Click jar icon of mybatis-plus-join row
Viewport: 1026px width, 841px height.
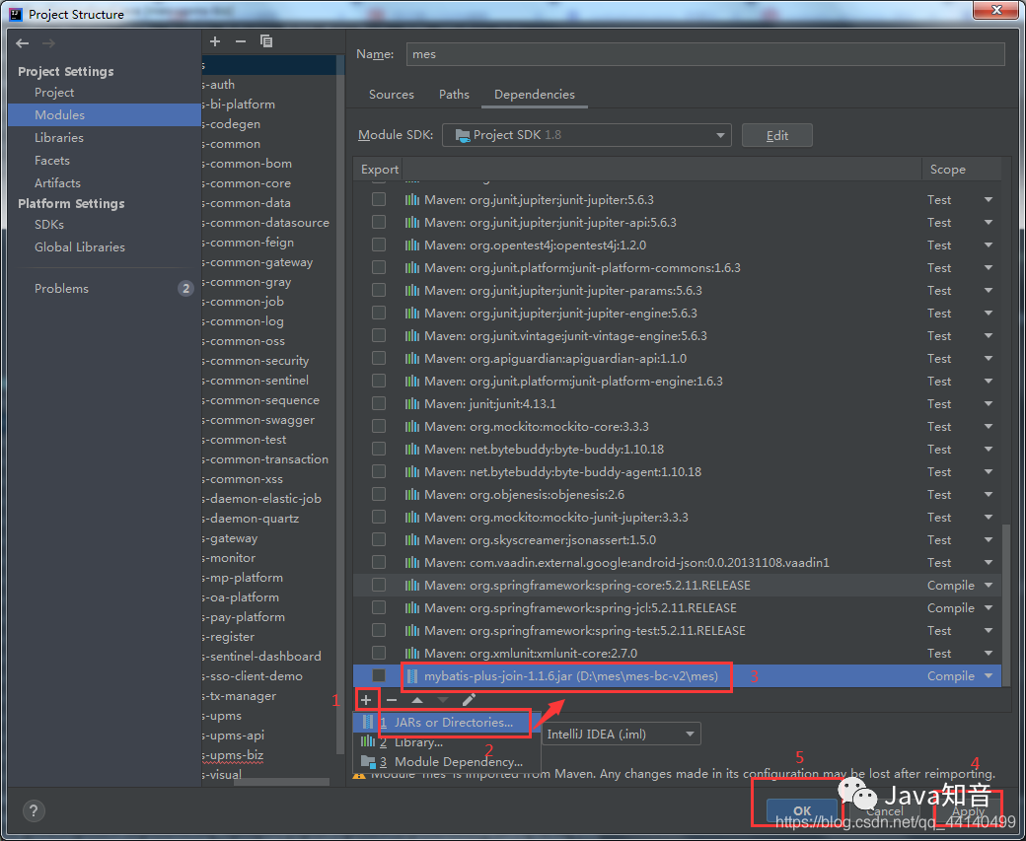[411, 676]
